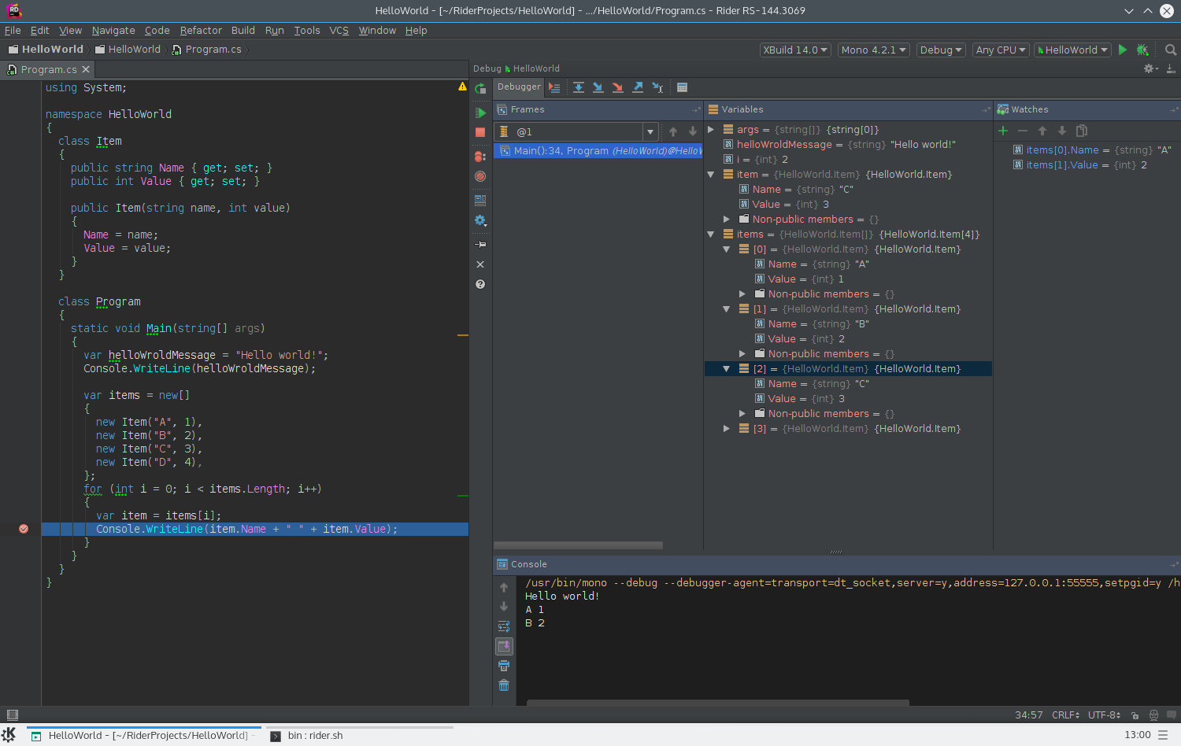Image resolution: width=1181 pixels, height=746 pixels.
Task: Mute breakpoints using the crossed-circle icon
Action: coord(480,176)
